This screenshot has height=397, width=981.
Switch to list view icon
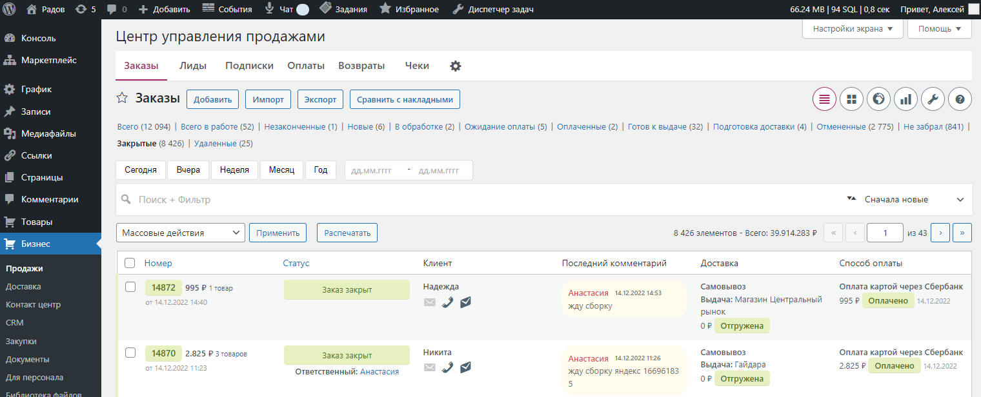click(824, 99)
